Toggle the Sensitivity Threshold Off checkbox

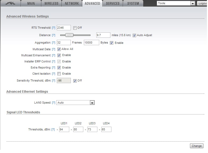tap(75, 81)
